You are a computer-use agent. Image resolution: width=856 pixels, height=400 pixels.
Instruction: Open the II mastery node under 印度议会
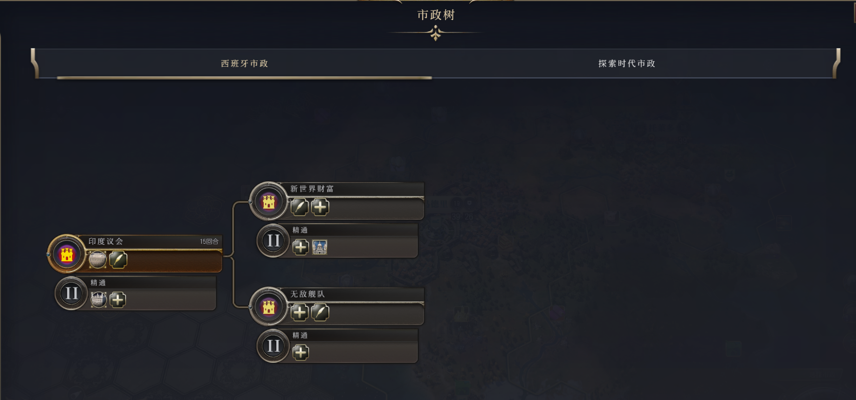[x=72, y=293]
